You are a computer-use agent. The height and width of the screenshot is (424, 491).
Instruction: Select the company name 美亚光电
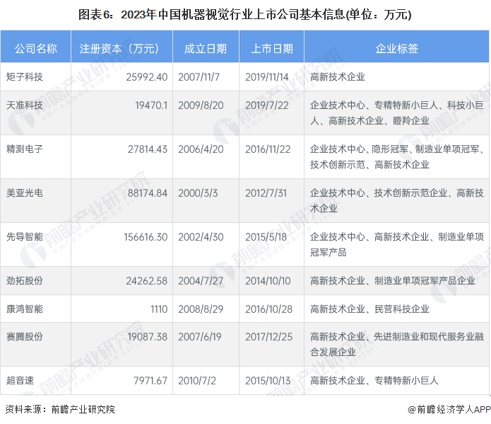(25, 193)
